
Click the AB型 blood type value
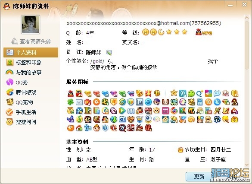tap(92, 159)
